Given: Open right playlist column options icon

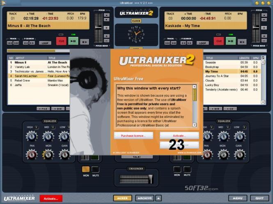Looking at the screenshot, I should pos(263,58).
